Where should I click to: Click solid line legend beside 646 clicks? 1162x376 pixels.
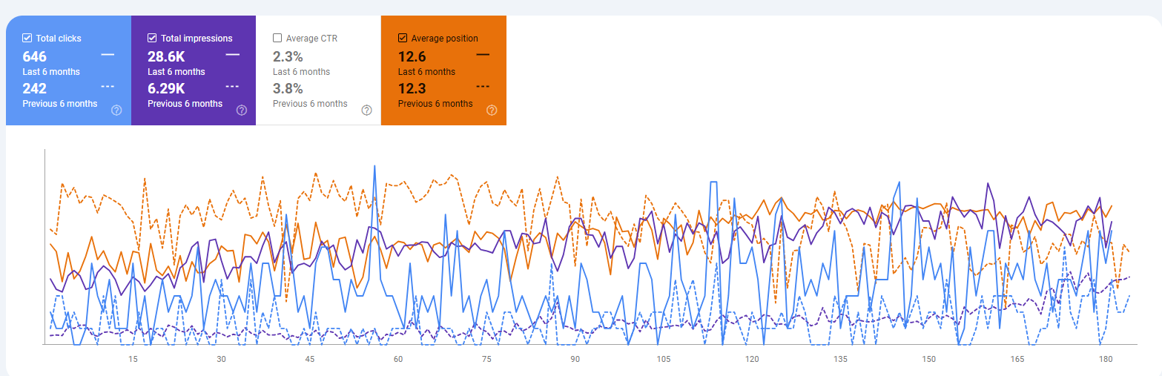[x=108, y=55]
